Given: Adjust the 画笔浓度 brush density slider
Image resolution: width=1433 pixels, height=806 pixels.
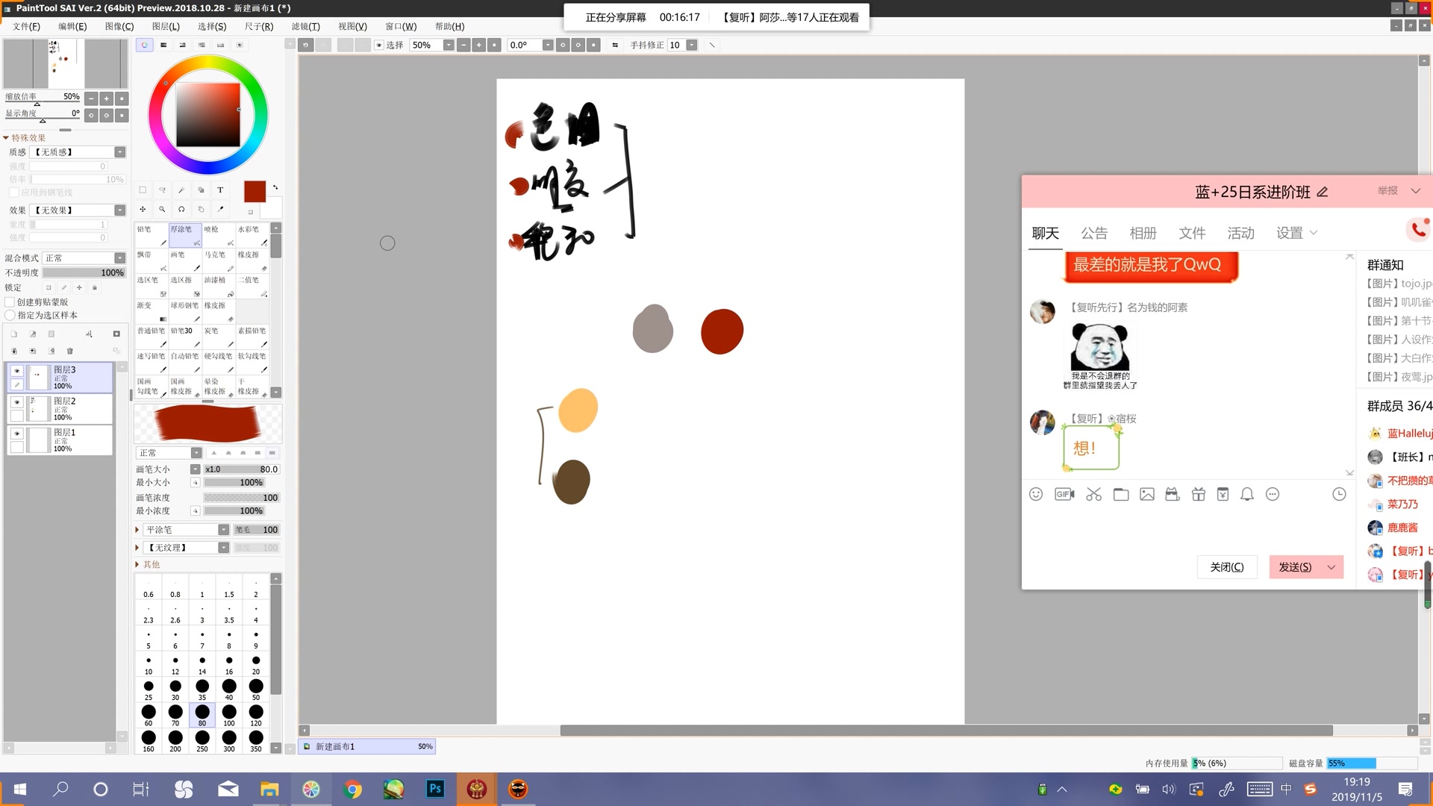Looking at the screenshot, I should [241, 498].
